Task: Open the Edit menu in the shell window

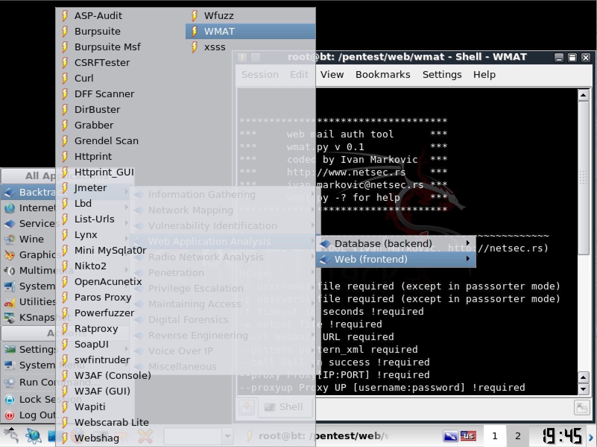Action: (x=299, y=74)
